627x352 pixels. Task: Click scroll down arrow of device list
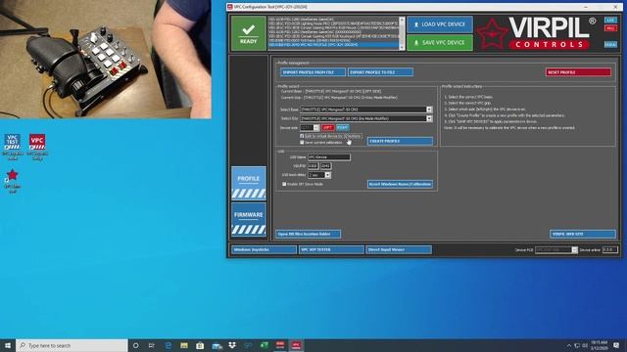(x=402, y=48)
